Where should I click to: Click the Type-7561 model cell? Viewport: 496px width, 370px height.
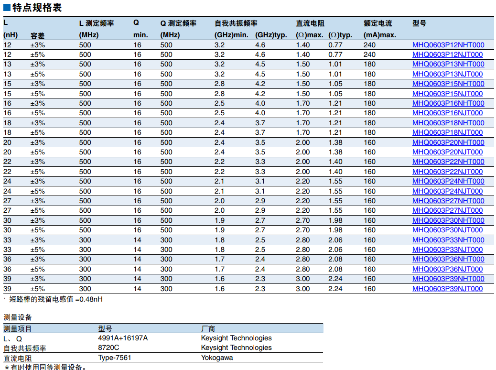(x=115, y=358)
